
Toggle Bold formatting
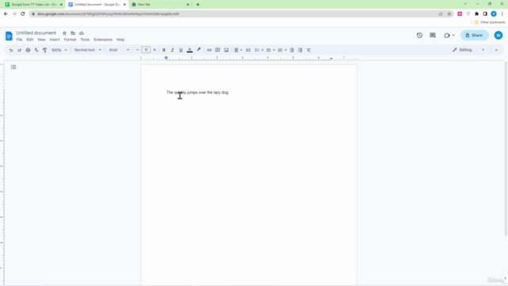[164, 50]
